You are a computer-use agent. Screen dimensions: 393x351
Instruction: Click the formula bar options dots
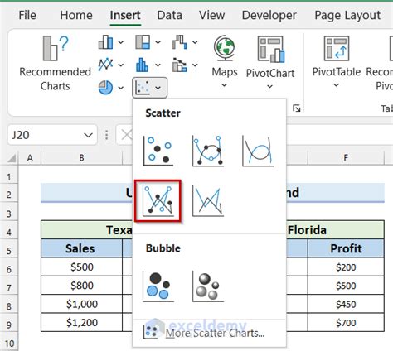pyautogui.click(x=107, y=135)
